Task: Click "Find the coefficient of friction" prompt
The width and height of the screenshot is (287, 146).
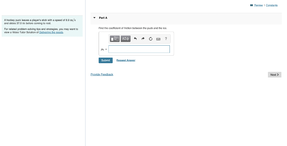Action: coord(133,28)
